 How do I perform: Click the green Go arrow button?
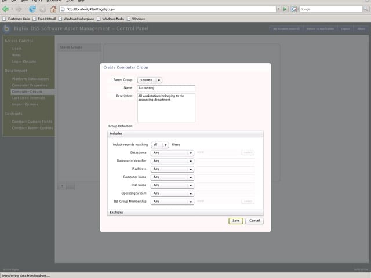[x=285, y=9]
